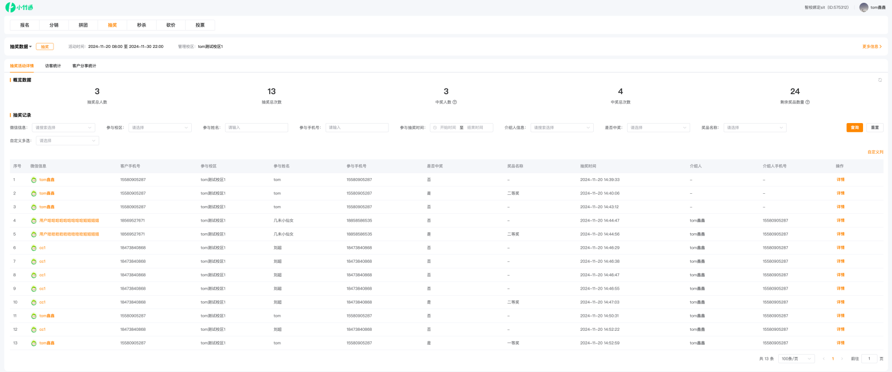
Task: Show help tooltip beside 剩余奖品数量
Action: (807, 102)
